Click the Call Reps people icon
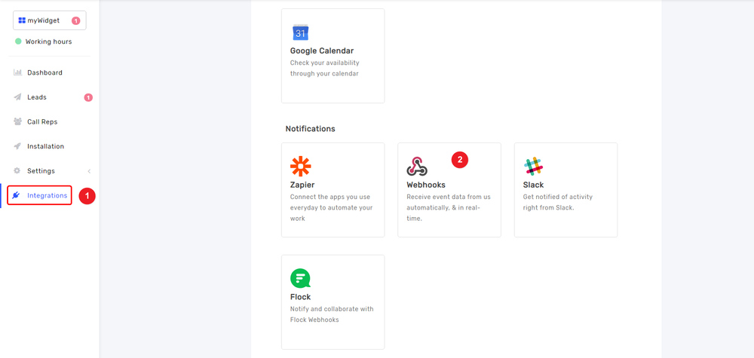 (17, 121)
